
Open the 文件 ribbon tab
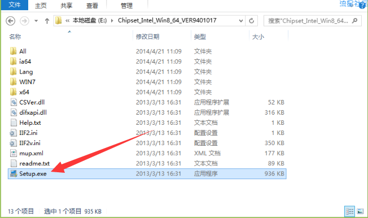(x=15, y=5)
